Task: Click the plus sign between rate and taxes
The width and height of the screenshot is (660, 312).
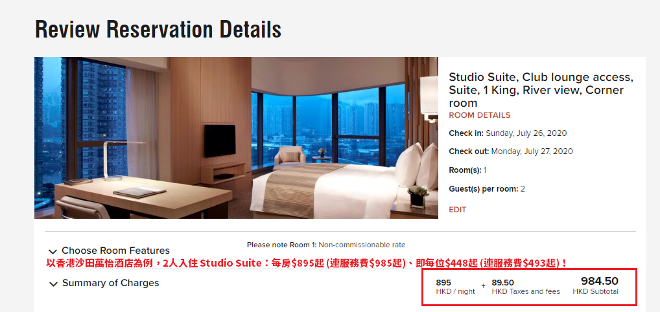Action: 483,285
